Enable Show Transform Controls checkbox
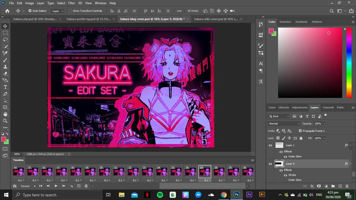The width and height of the screenshot is (356, 200). [70, 11]
